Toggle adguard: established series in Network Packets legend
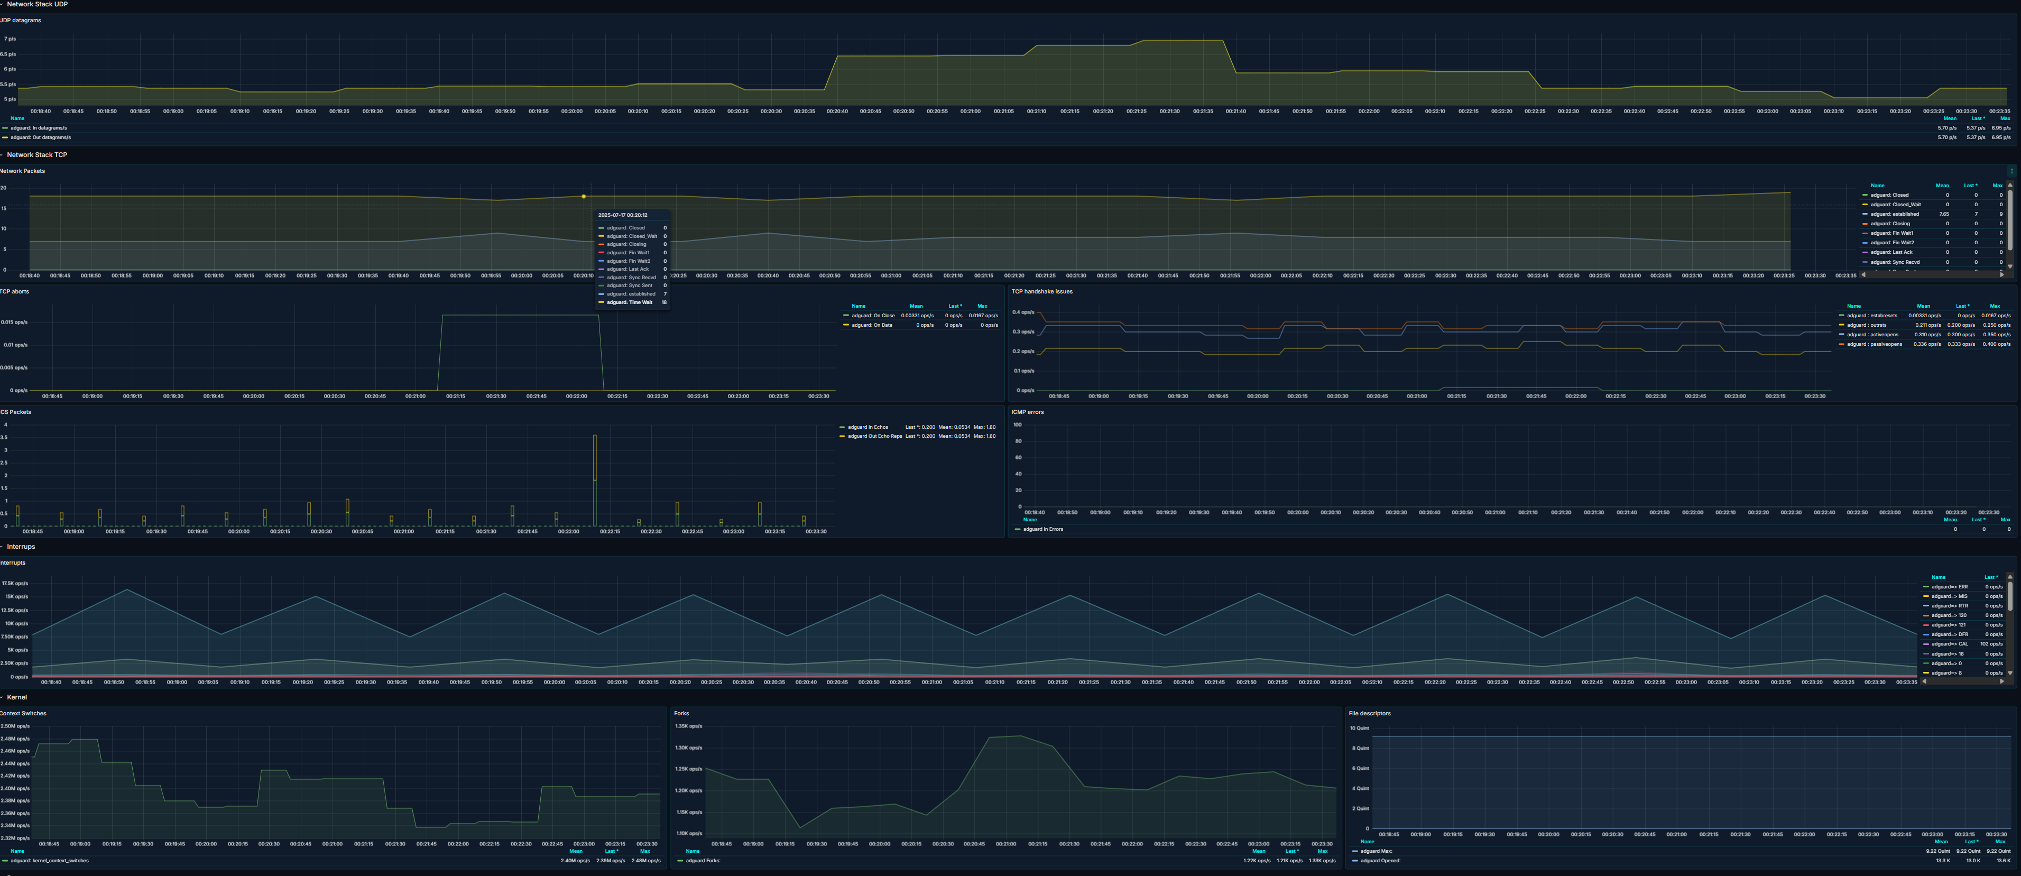2021x876 pixels. (1895, 214)
